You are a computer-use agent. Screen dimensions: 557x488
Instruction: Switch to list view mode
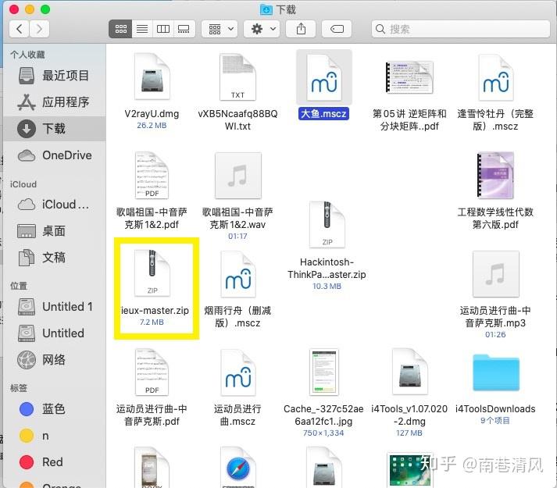pos(142,29)
